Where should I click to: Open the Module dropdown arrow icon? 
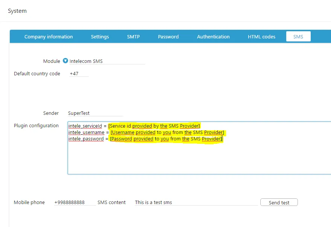pos(65,61)
